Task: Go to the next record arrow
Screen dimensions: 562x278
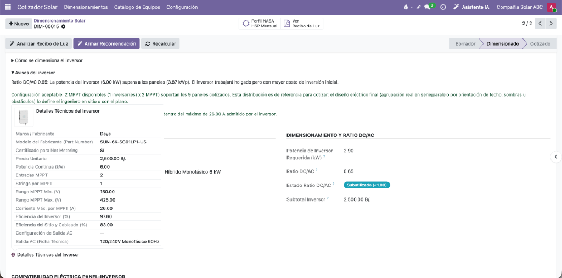Action: click(551, 24)
